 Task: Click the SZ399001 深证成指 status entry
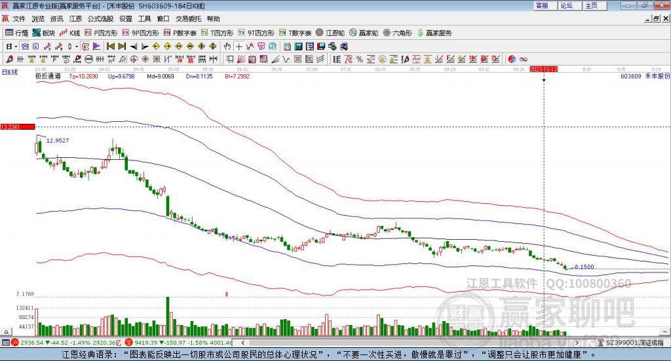click(x=634, y=343)
